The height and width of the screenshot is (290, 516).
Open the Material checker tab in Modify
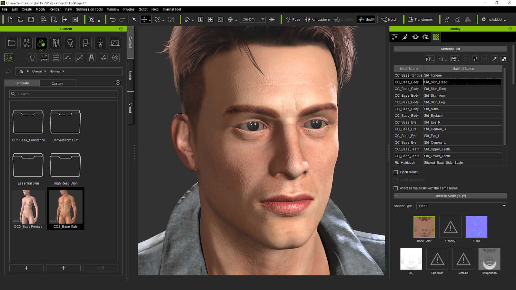click(436, 37)
